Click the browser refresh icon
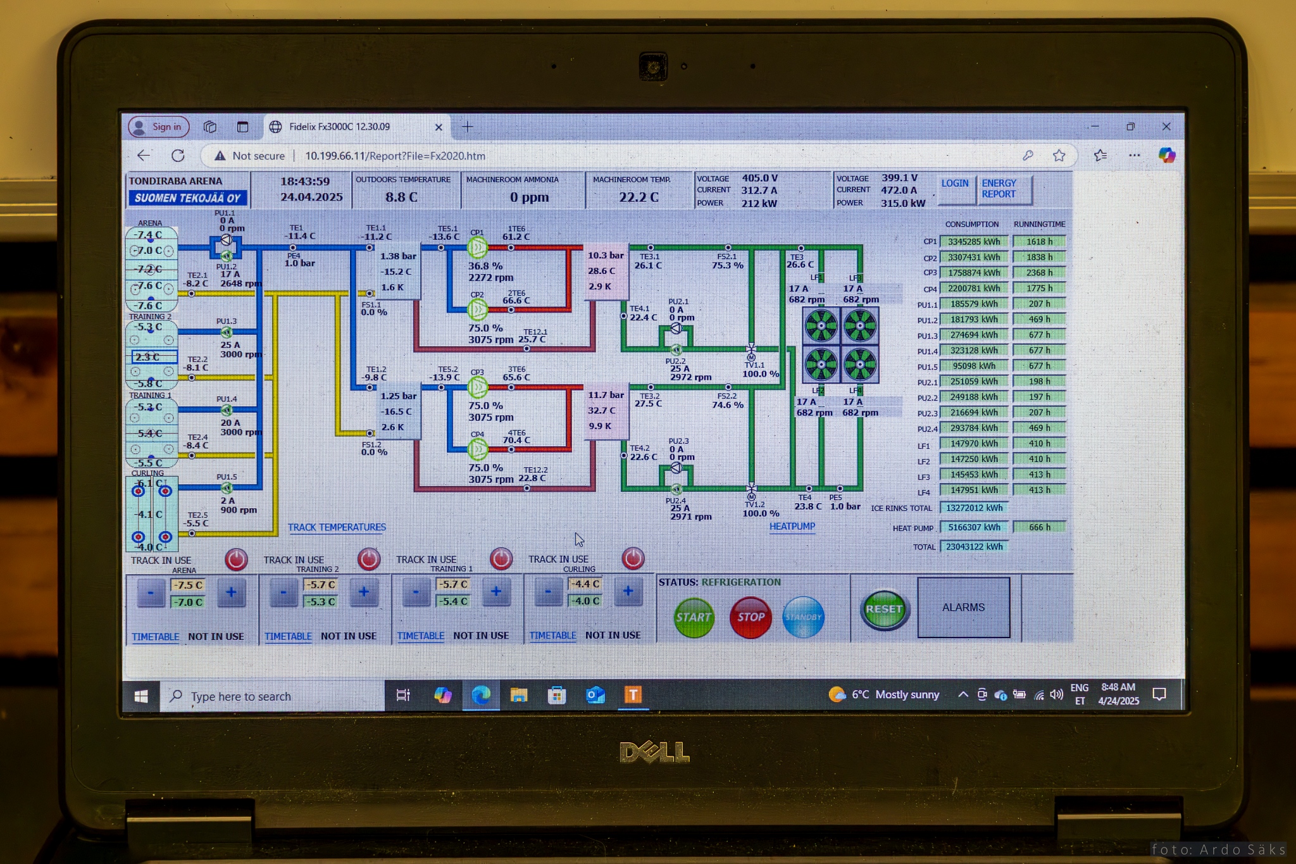This screenshot has width=1296, height=864. pyautogui.click(x=178, y=156)
